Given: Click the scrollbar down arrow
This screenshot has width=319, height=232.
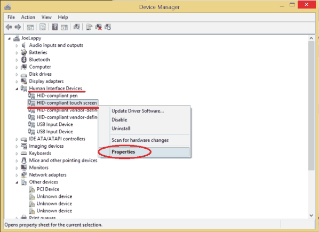Looking at the screenshot, I should (x=311, y=215).
